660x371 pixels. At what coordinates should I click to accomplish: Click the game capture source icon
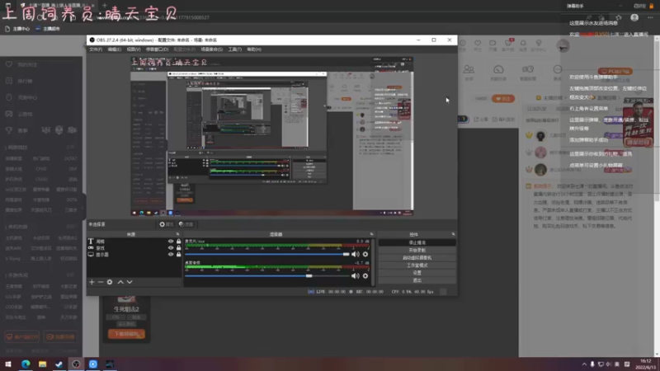91,248
